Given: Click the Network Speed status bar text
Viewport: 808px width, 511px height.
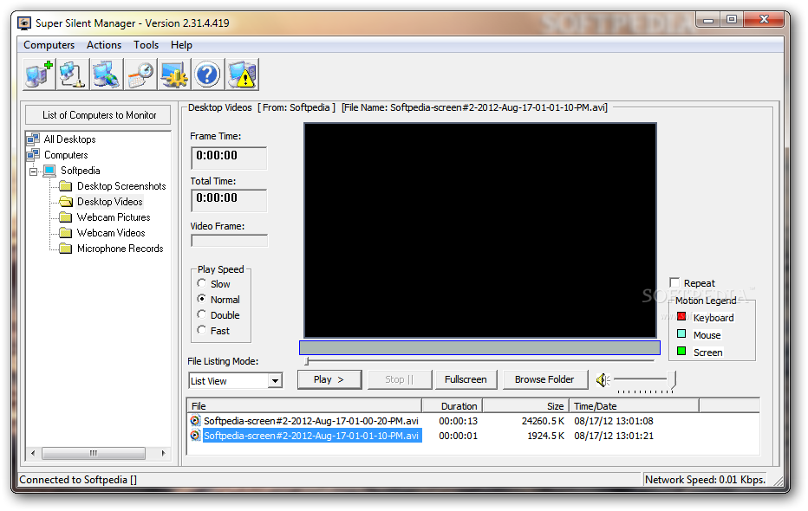Looking at the screenshot, I should [705, 480].
